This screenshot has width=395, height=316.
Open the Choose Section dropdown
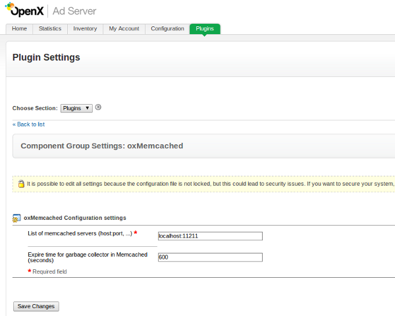[x=76, y=108]
